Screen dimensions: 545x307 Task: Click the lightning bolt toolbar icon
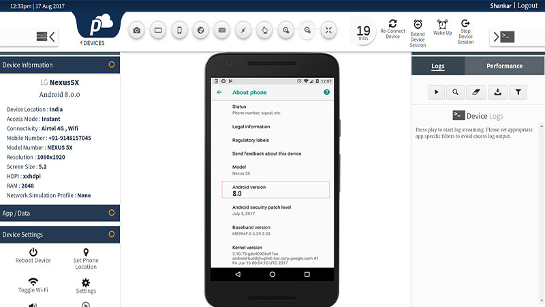click(243, 30)
